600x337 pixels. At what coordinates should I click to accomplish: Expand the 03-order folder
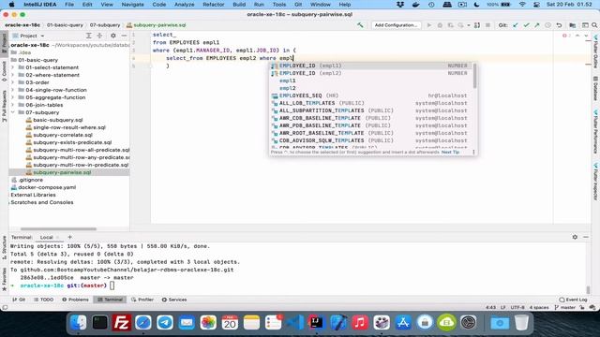(13, 82)
